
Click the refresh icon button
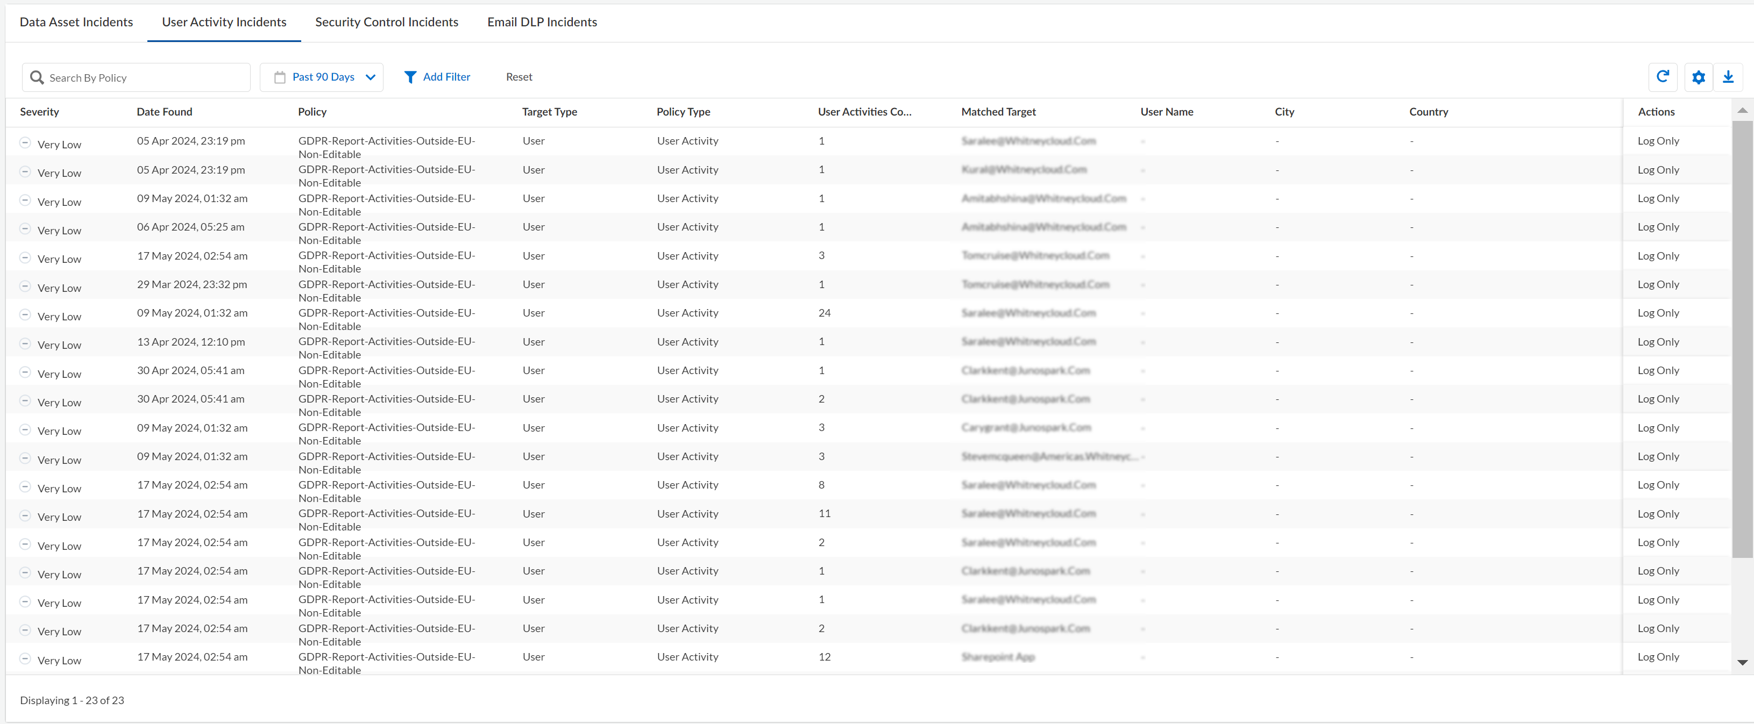(x=1662, y=77)
